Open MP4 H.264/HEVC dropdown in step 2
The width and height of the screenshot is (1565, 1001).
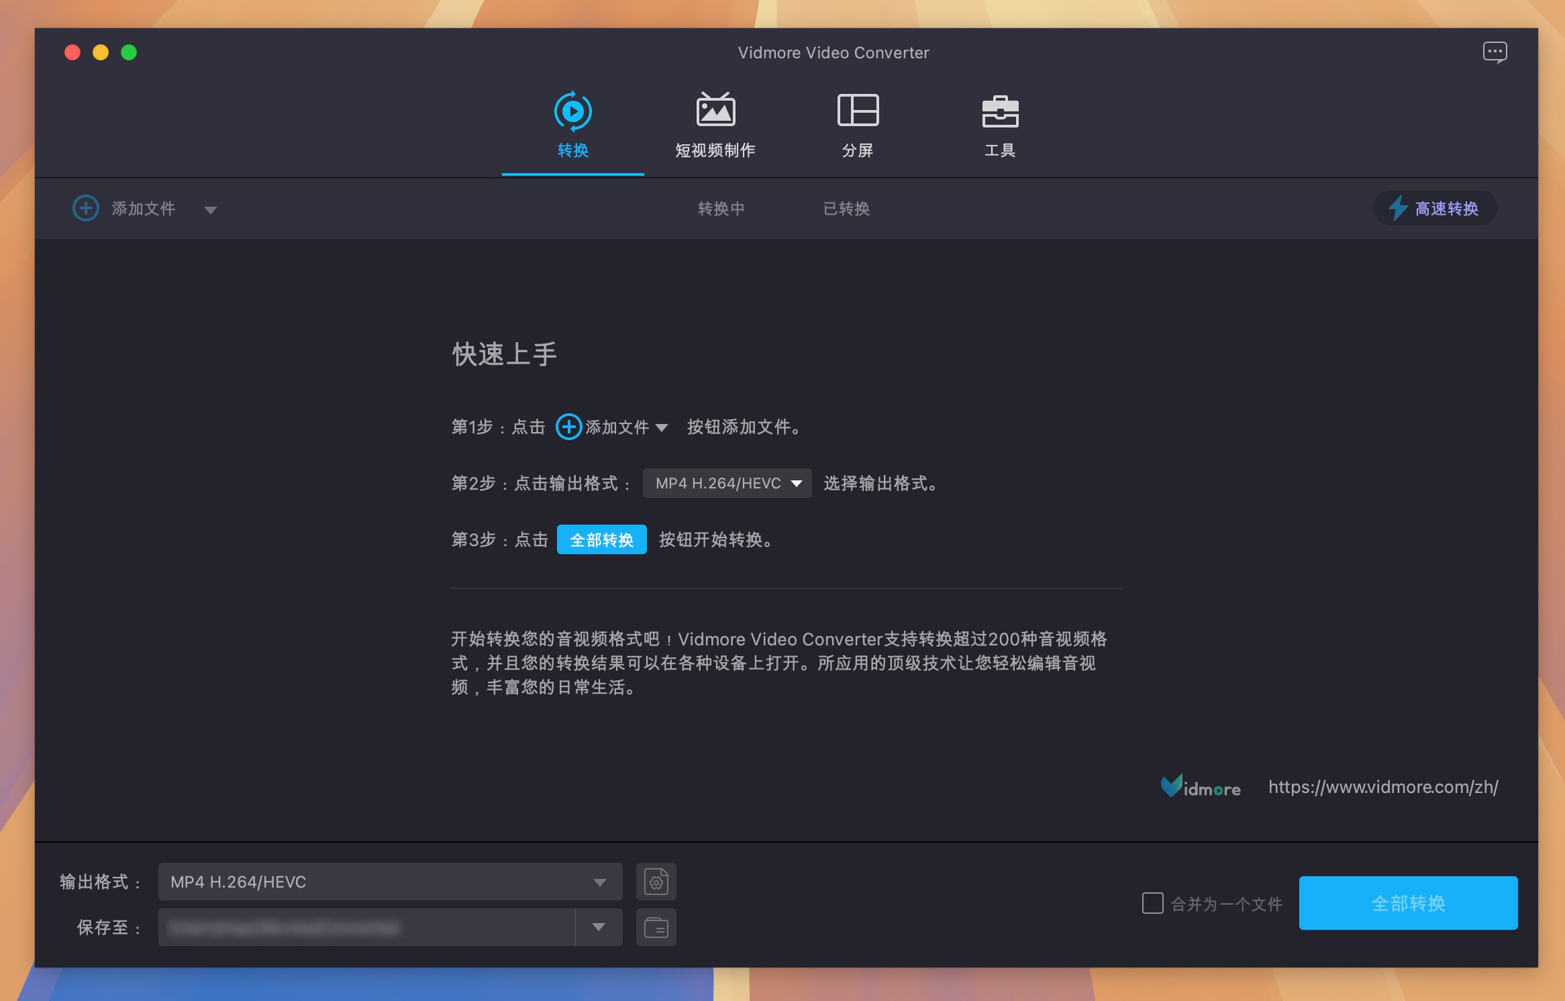coord(727,483)
